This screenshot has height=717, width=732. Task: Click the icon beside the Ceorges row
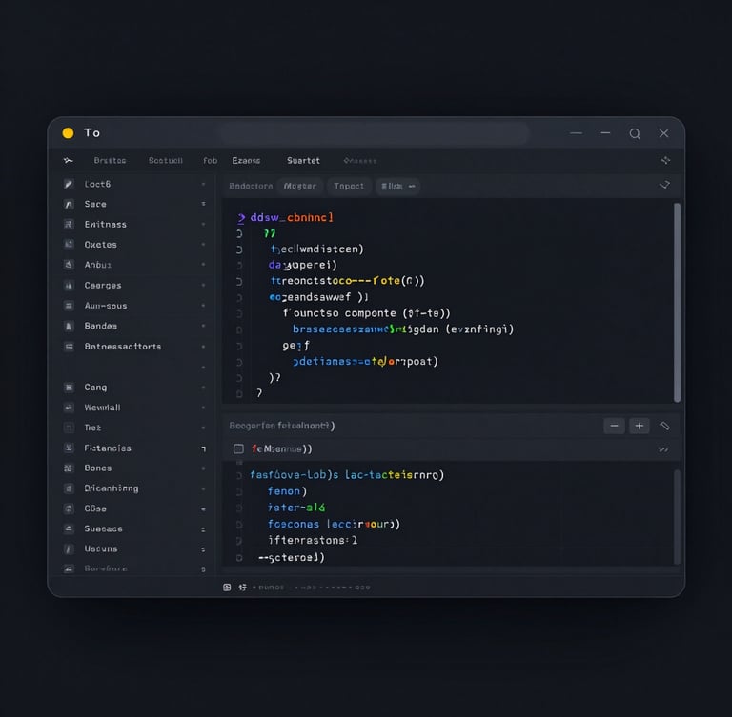(69, 285)
